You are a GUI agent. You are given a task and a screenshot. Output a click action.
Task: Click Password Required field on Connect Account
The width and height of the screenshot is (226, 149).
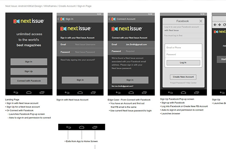[131, 51]
